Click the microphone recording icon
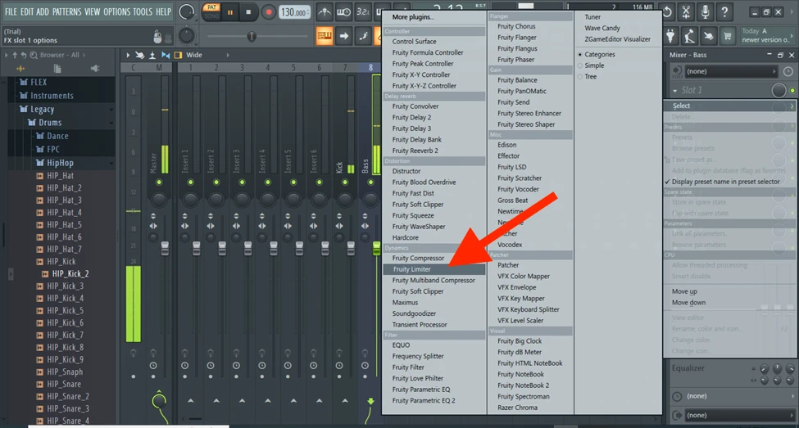This screenshot has width=799, height=428. click(706, 11)
